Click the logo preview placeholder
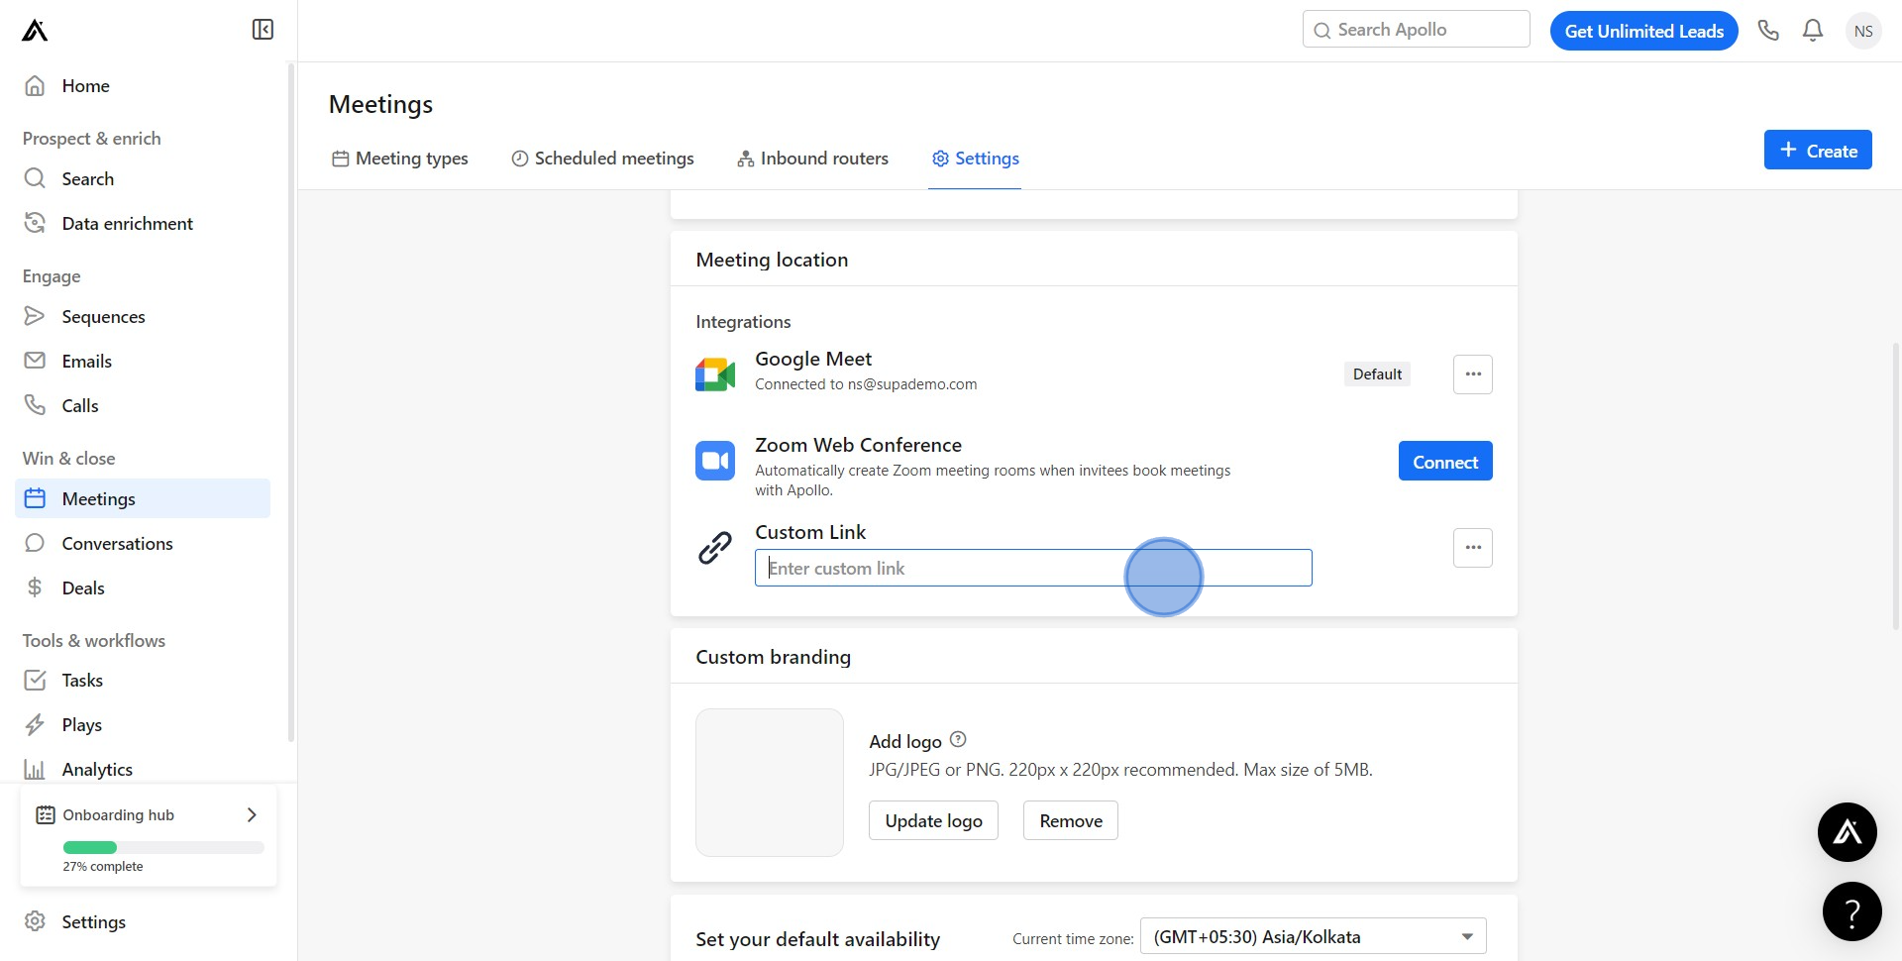Screen dimensions: 1902x961 [x=770, y=783]
